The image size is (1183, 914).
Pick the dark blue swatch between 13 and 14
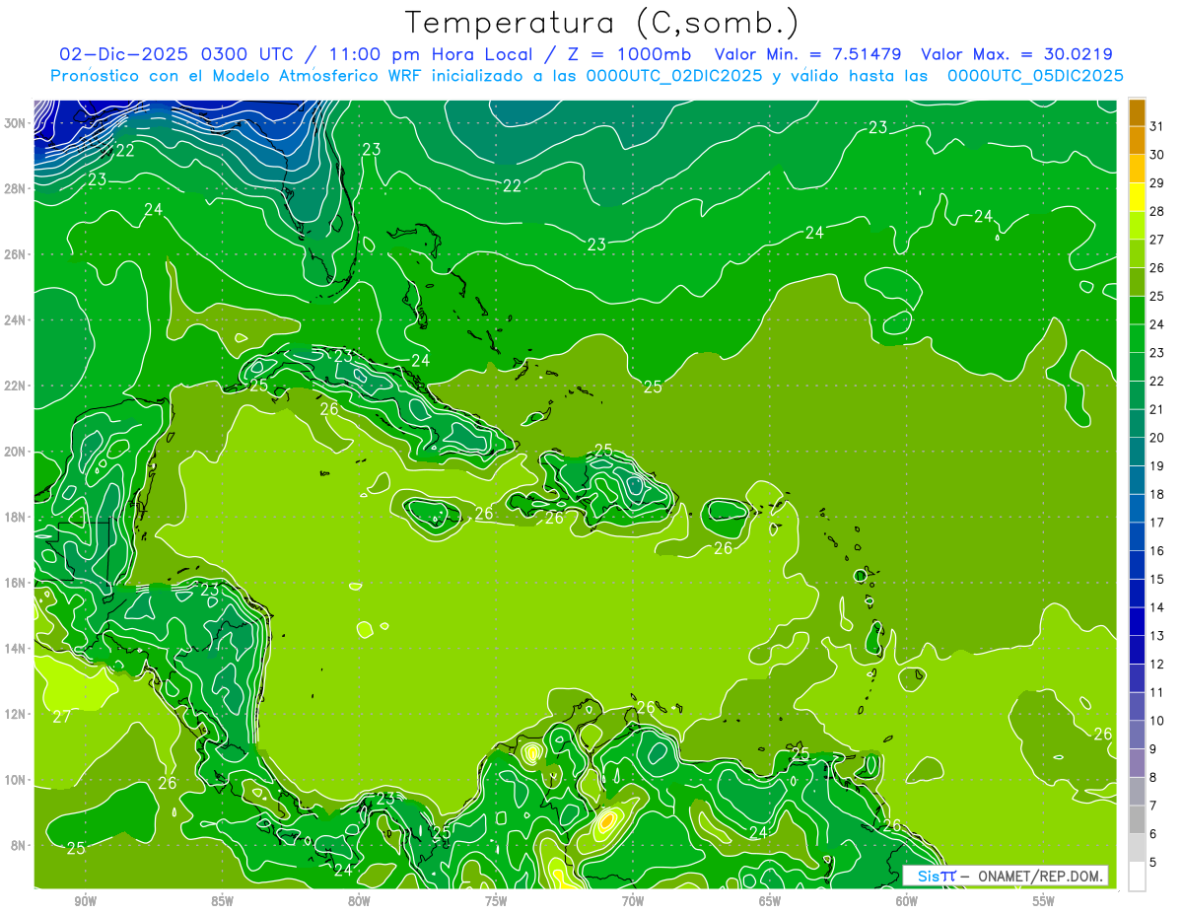coord(1137,622)
